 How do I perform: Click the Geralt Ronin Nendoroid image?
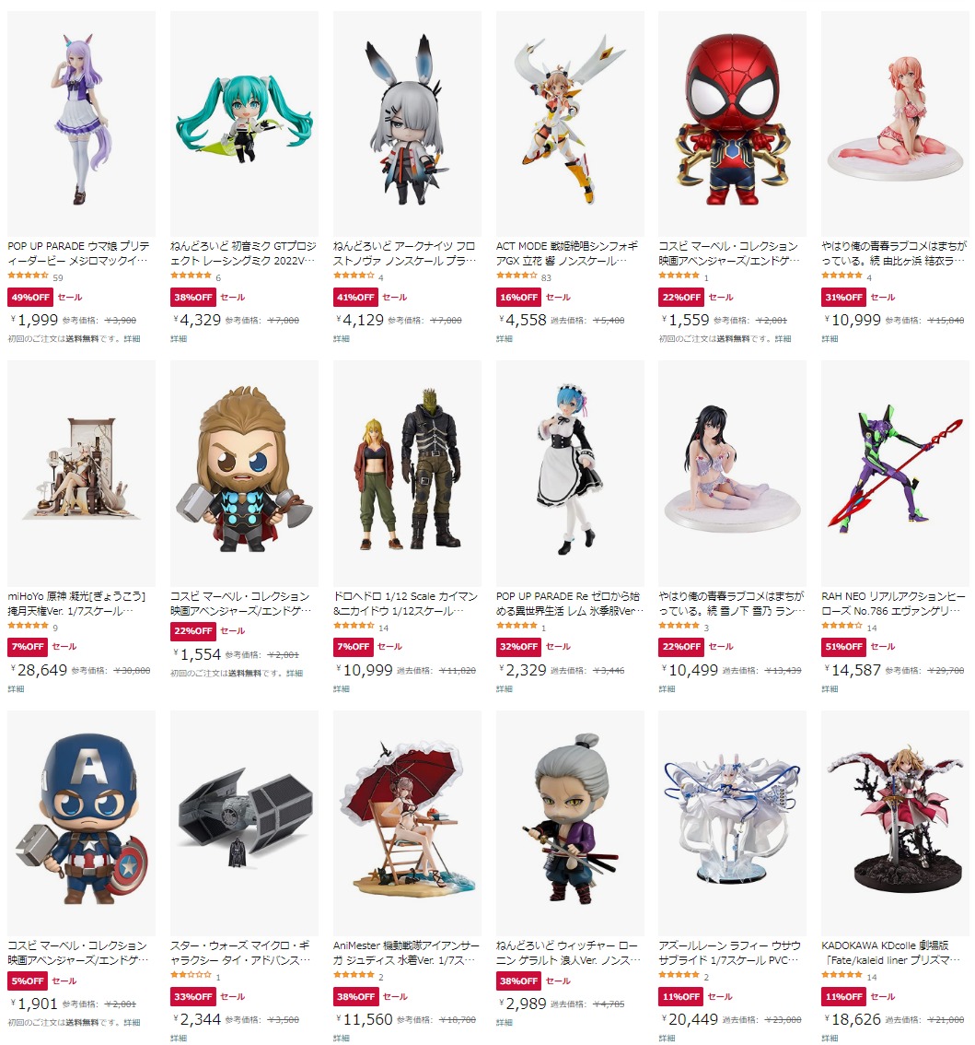tap(570, 823)
